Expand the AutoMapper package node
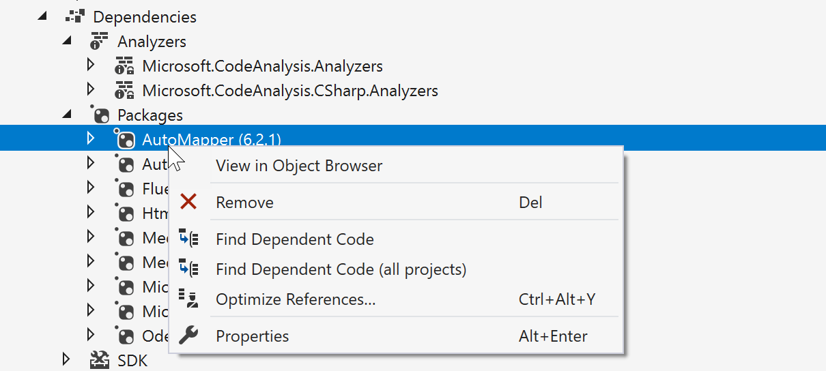This screenshot has width=826, height=371. pos(91,139)
